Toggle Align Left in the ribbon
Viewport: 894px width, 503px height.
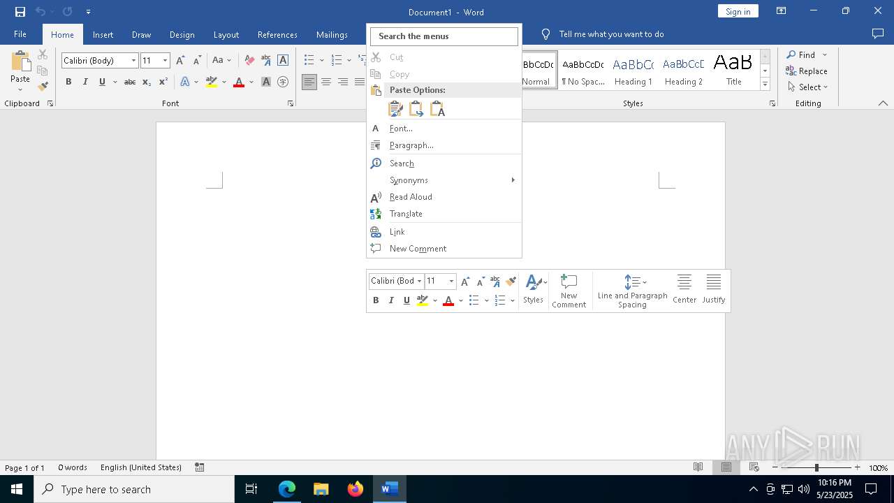pos(309,82)
